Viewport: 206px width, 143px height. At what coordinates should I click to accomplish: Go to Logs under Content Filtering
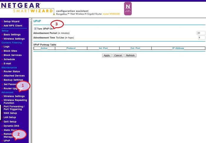(6, 46)
